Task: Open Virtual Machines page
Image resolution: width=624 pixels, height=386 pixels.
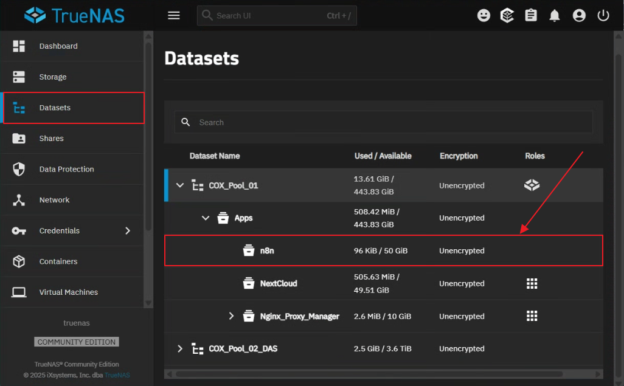Action: click(72, 292)
